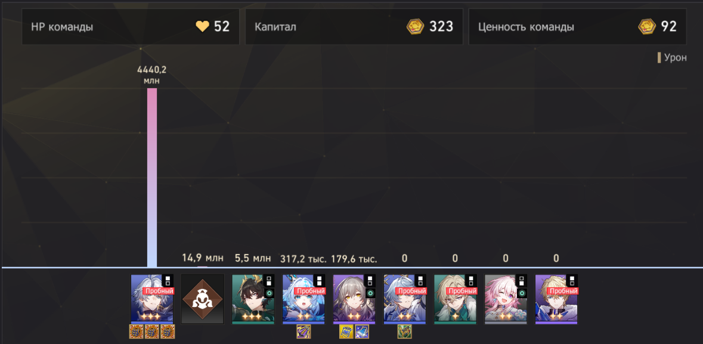The image size is (703, 344).
Task: Click the gray-haired golden-eyed character portrait
Action: (354, 299)
